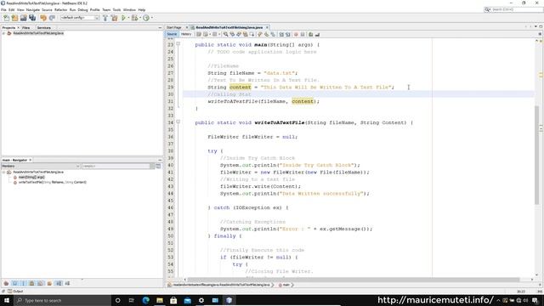Create a New File from the toolbar

[x=6, y=18]
